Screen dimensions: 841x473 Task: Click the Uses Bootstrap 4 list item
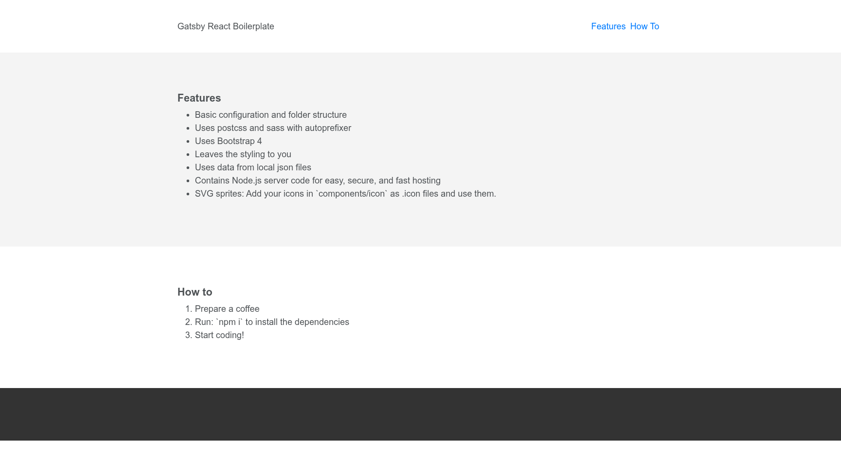pos(228,141)
